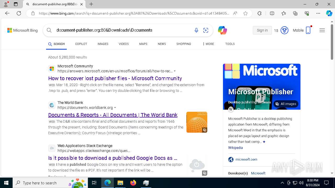The height and width of the screenshot is (188, 335).
Task: Open Browser essentials
Action: coord(307,13)
